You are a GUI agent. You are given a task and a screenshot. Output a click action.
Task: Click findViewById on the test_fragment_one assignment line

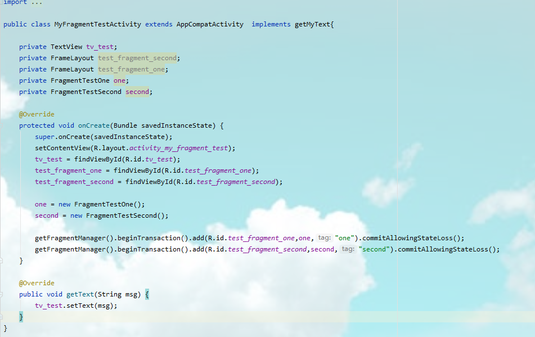[137, 170]
